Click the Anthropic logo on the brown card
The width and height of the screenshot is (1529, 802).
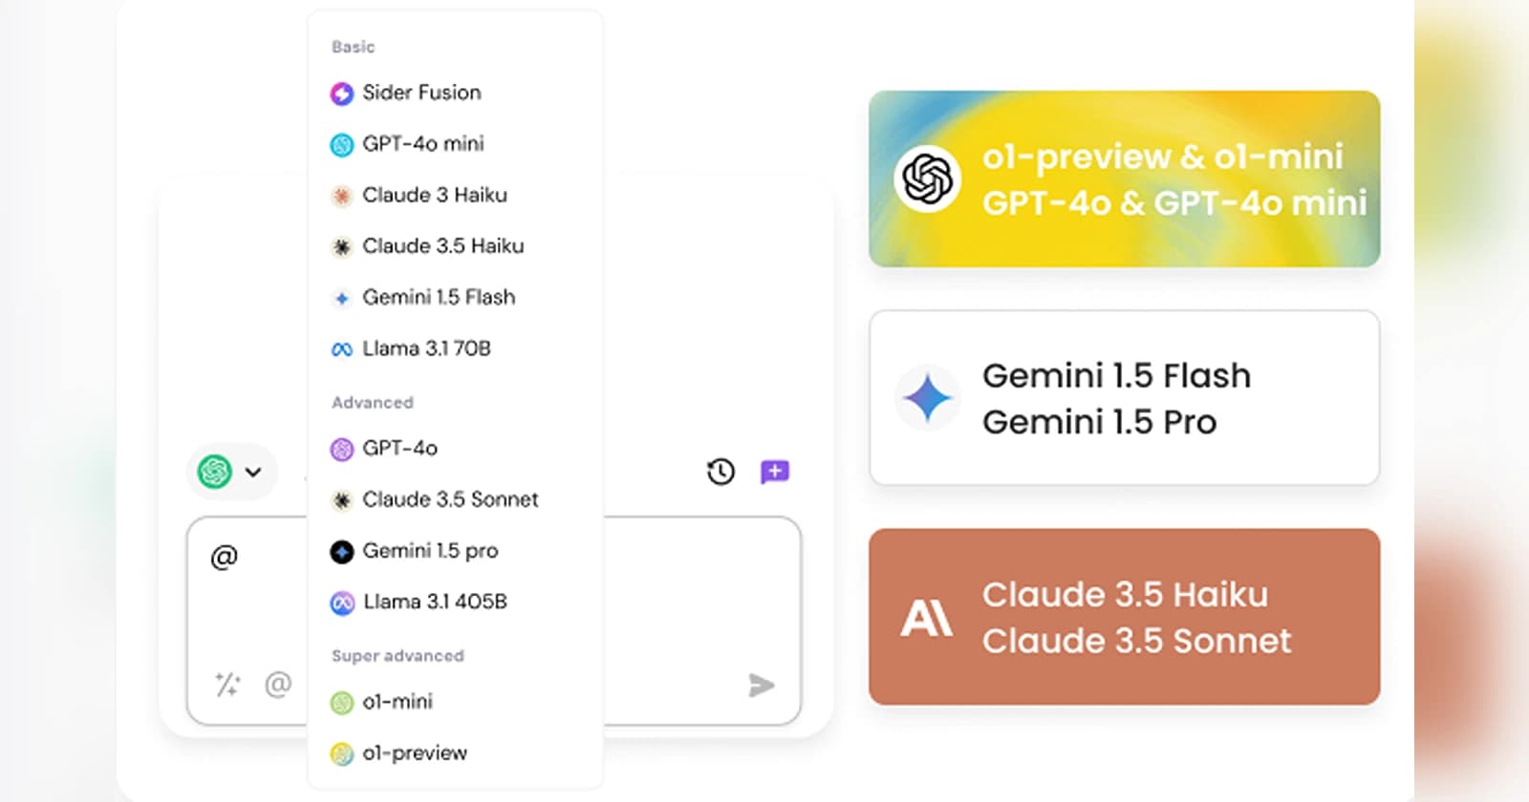point(925,618)
